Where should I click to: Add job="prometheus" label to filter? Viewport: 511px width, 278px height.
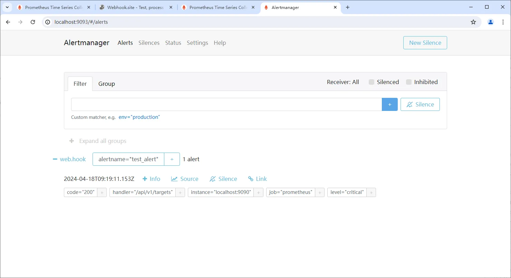(320, 193)
